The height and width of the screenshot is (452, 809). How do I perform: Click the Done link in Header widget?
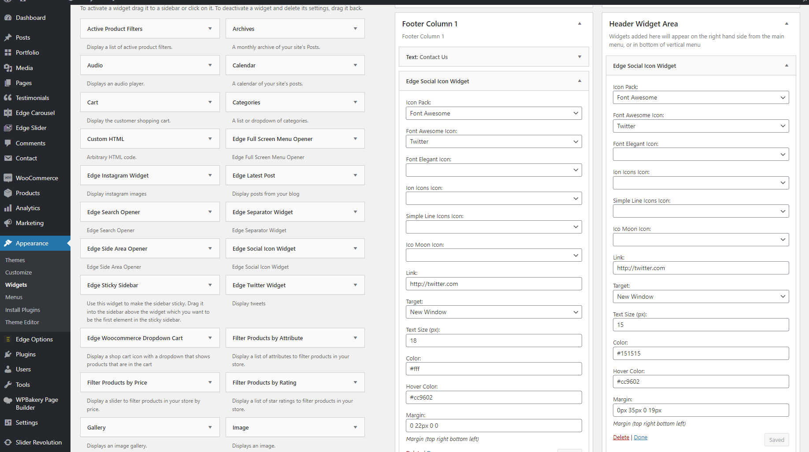tap(640, 437)
